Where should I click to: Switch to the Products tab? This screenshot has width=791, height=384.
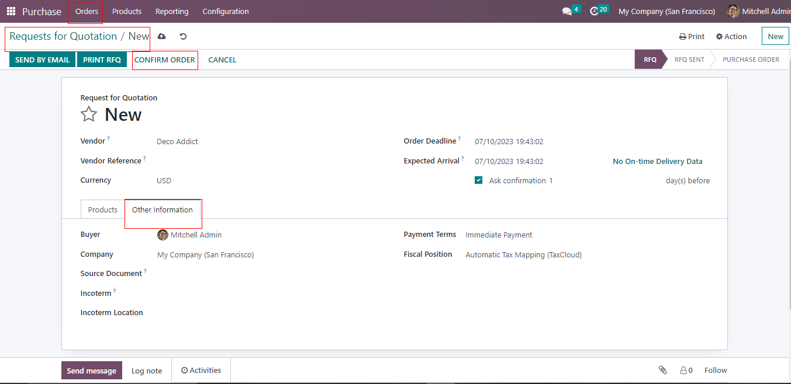(x=103, y=210)
